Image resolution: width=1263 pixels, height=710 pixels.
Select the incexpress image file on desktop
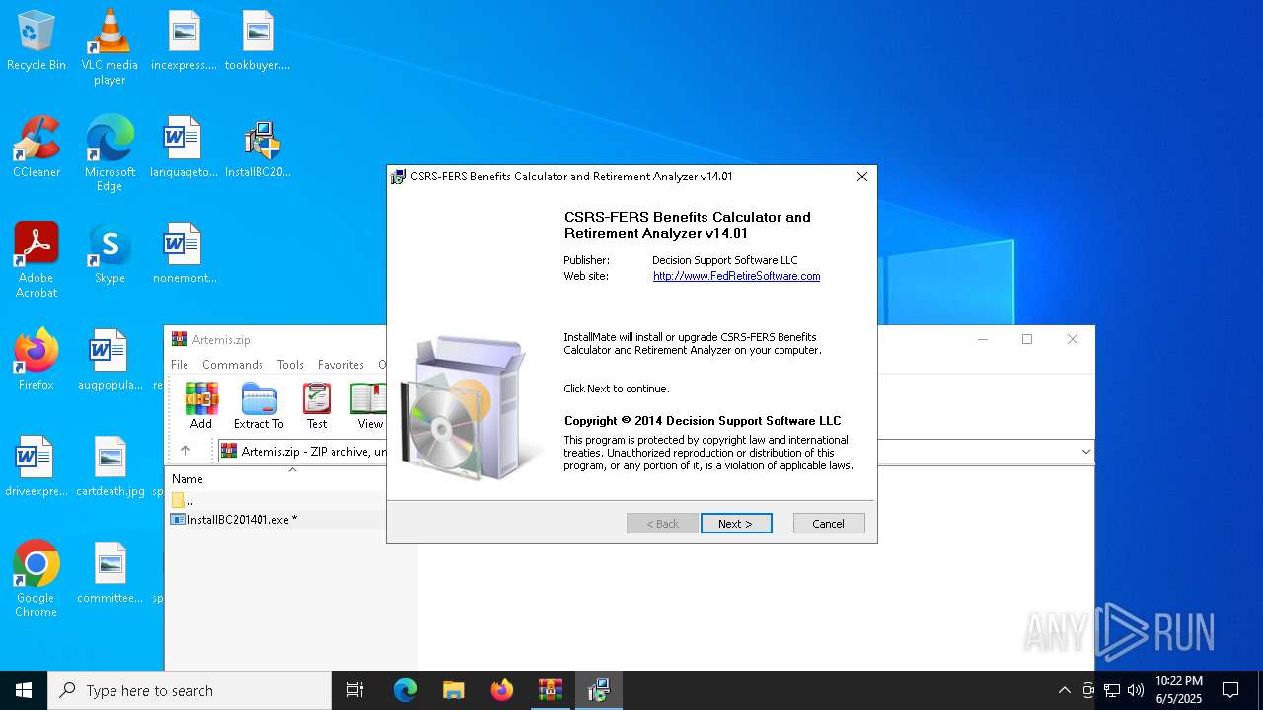coord(184,41)
